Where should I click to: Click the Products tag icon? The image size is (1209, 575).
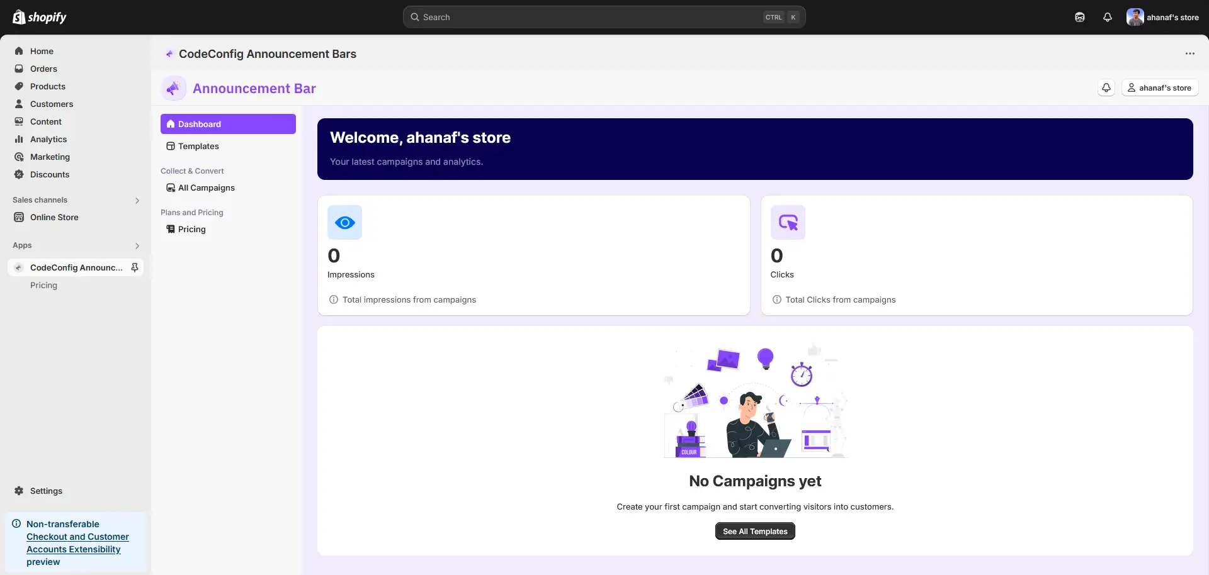pyautogui.click(x=19, y=86)
